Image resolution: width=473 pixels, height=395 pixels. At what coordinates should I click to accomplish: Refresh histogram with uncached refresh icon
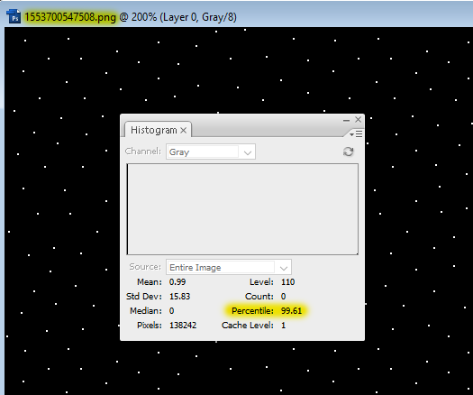click(x=348, y=152)
